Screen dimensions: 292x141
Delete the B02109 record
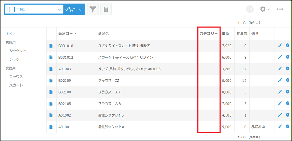288,80
